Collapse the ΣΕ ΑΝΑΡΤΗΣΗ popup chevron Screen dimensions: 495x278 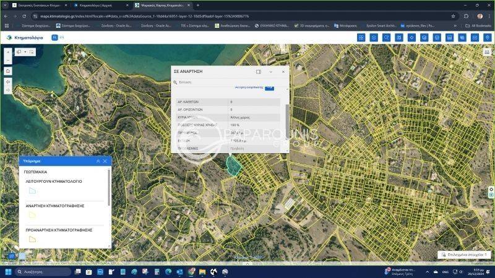[x=270, y=72]
